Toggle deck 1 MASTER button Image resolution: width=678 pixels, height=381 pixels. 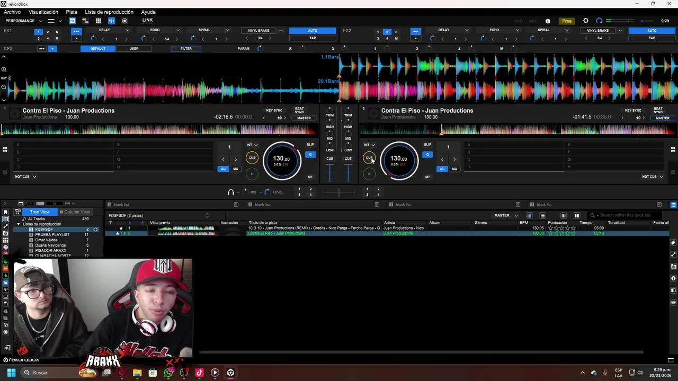(x=304, y=118)
